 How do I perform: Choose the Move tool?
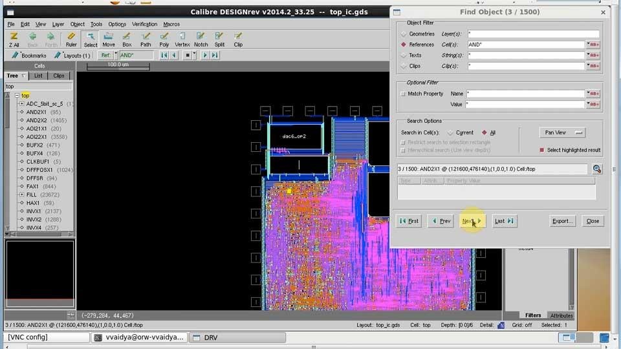coord(109,39)
